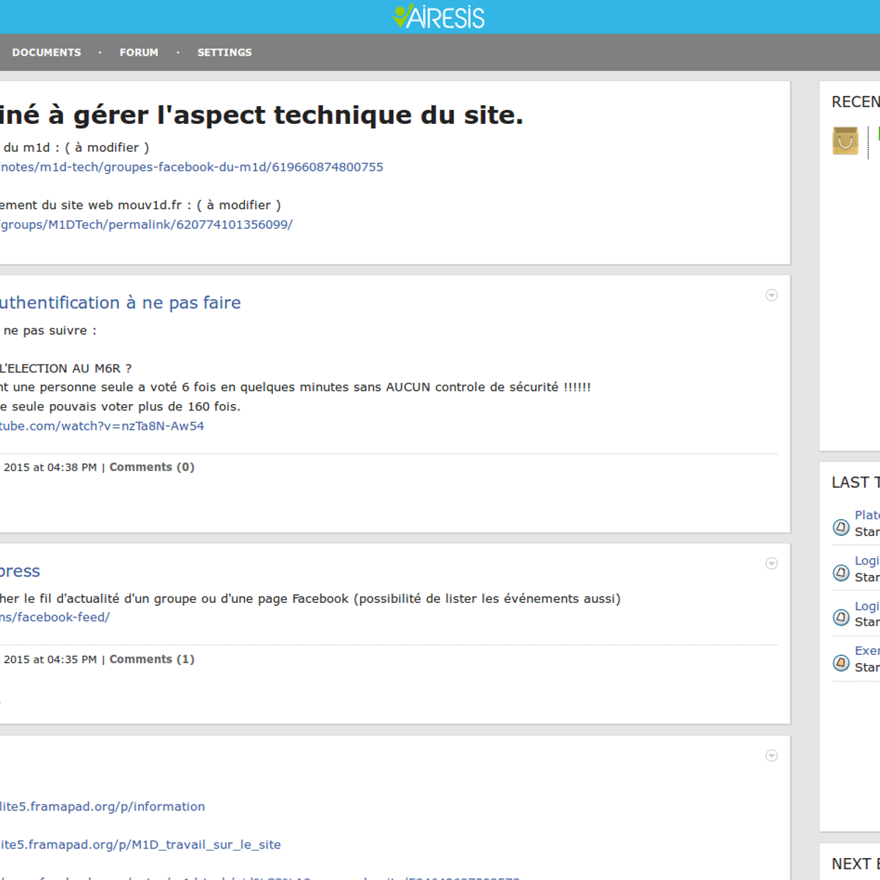Open the YouTube watch link
The width and height of the screenshot is (880, 880).
tap(102, 426)
